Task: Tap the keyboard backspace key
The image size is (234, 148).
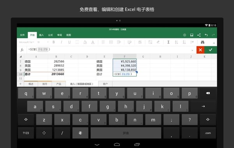Action: [x=208, y=93]
